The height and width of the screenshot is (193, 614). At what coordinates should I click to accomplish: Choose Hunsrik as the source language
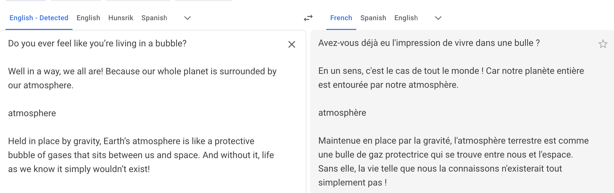tap(121, 18)
